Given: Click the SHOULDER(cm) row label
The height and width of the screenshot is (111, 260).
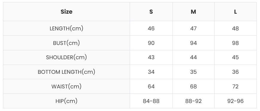Looking at the screenshot, I should coord(66,57).
